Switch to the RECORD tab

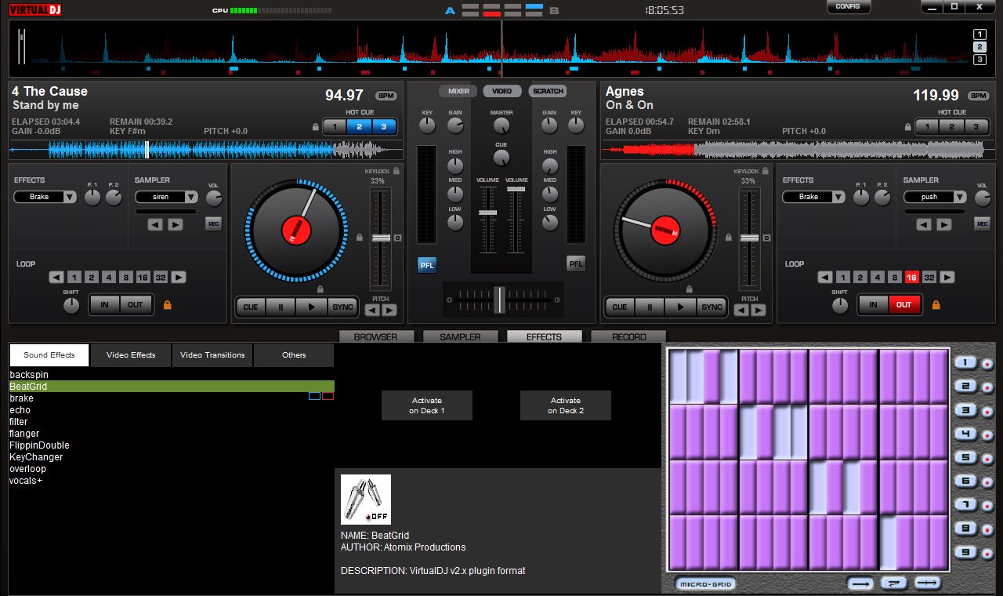coord(629,336)
